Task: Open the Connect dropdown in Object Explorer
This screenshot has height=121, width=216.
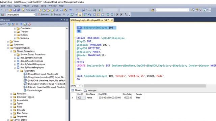Action: click(x=3, y=24)
